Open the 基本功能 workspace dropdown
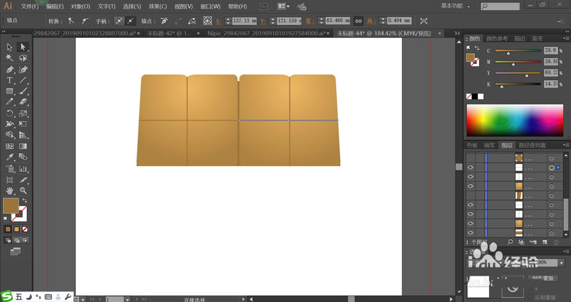Image resolution: width=571 pixels, height=302 pixels. [x=455, y=6]
